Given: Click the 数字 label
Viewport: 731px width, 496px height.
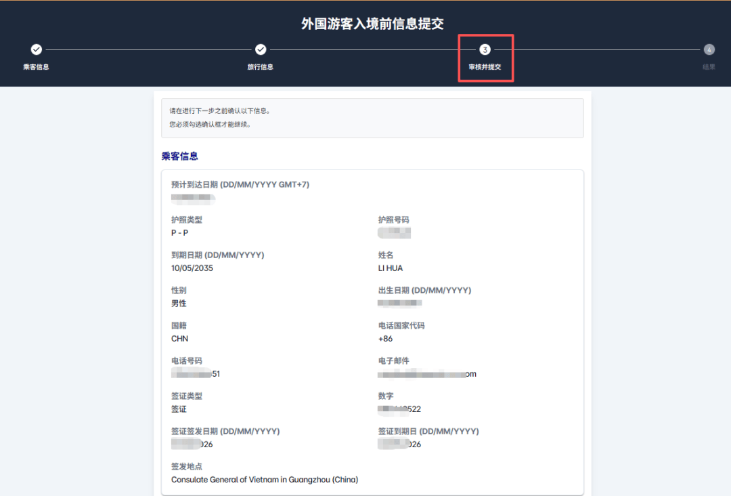Looking at the screenshot, I should pos(386,396).
